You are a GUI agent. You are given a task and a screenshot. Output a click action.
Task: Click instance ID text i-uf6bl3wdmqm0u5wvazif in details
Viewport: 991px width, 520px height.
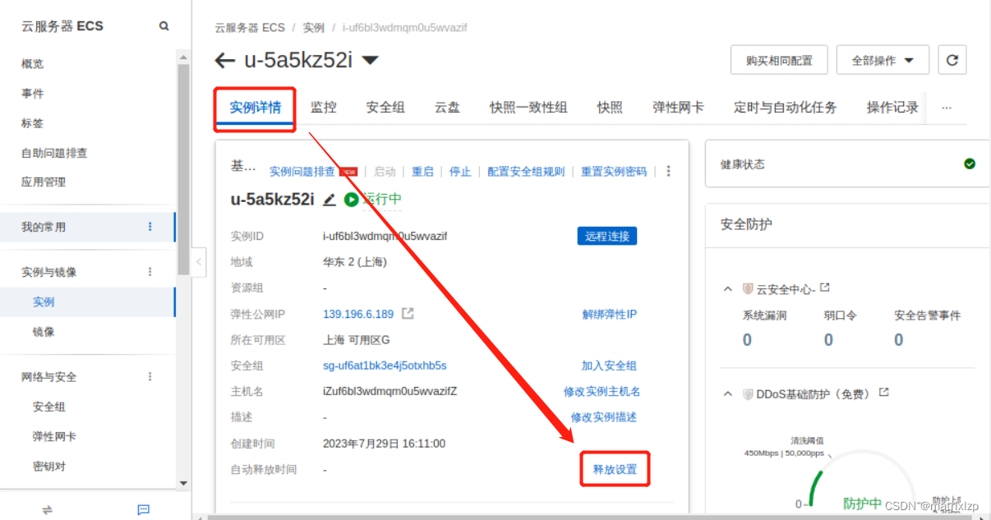(x=385, y=236)
